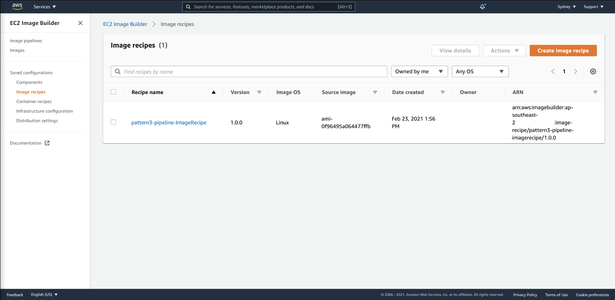Click the Owner column header

(x=468, y=92)
